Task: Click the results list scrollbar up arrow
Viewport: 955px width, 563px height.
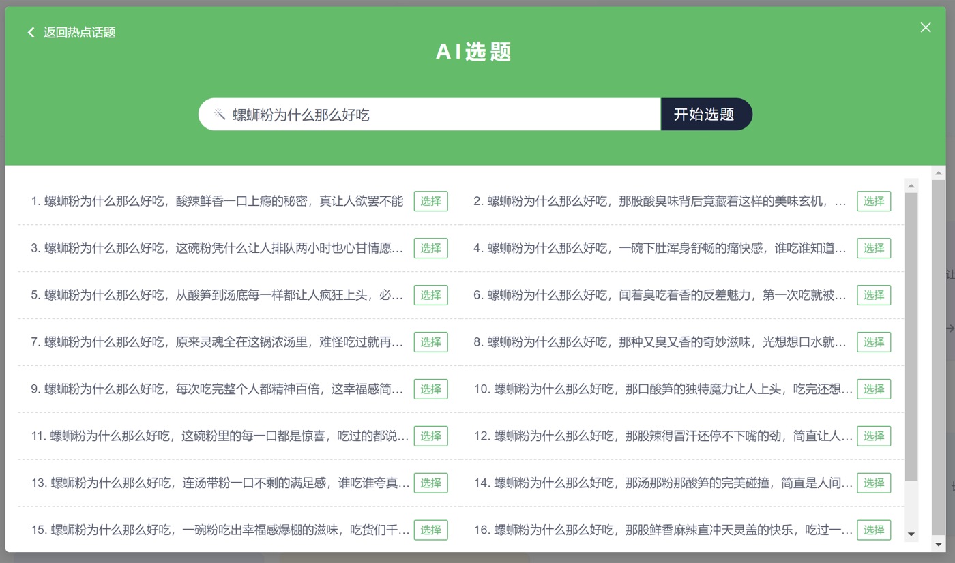Action: pos(911,185)
